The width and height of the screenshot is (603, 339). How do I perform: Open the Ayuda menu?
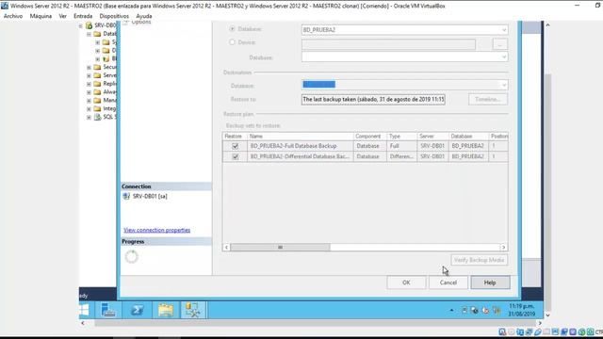[144, 16]
